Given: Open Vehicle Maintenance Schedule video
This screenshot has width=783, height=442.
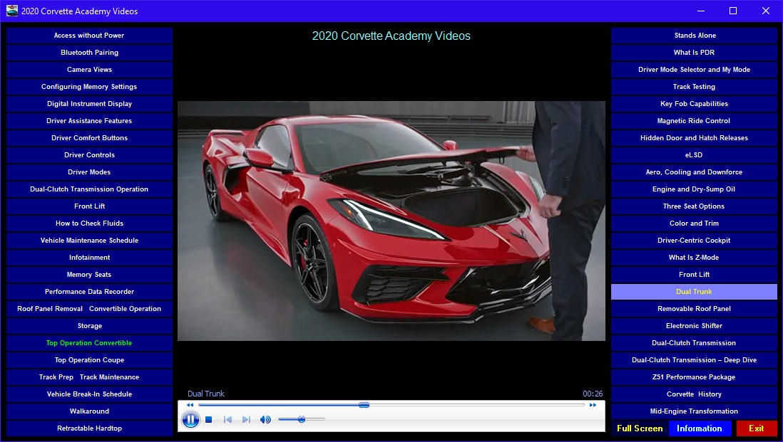Looking at the screenshot, I should [89, 240].
